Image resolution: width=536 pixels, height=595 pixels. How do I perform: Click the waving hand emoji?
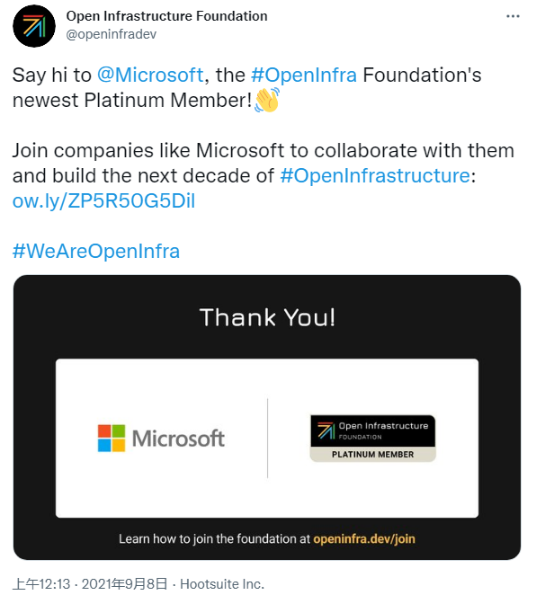(x=267, y=100)
